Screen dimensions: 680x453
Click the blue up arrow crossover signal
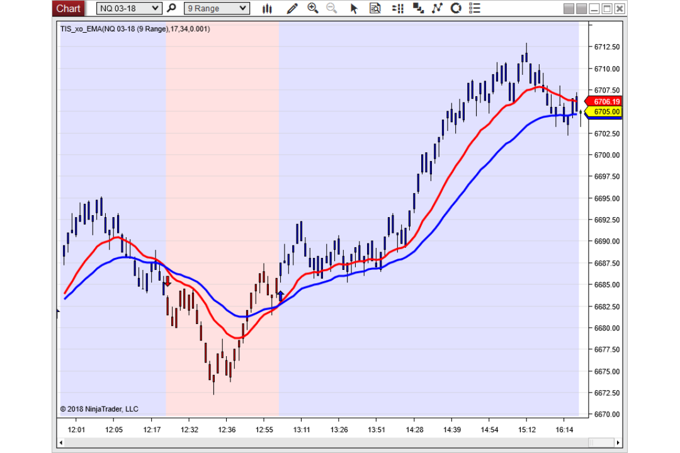pyautogui.click(x=281, y=296)
